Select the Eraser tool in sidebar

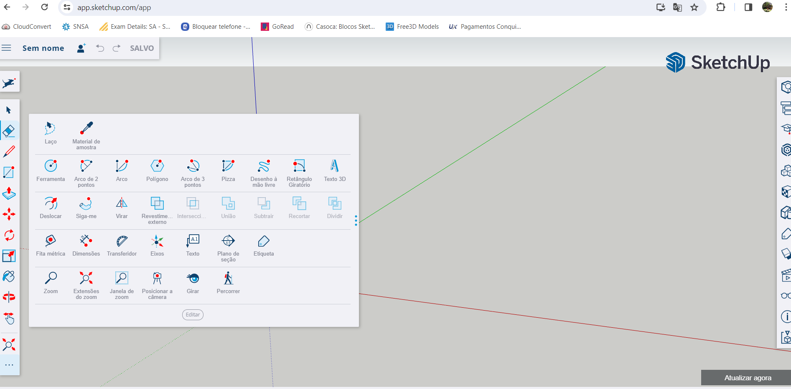pos(9,131)
